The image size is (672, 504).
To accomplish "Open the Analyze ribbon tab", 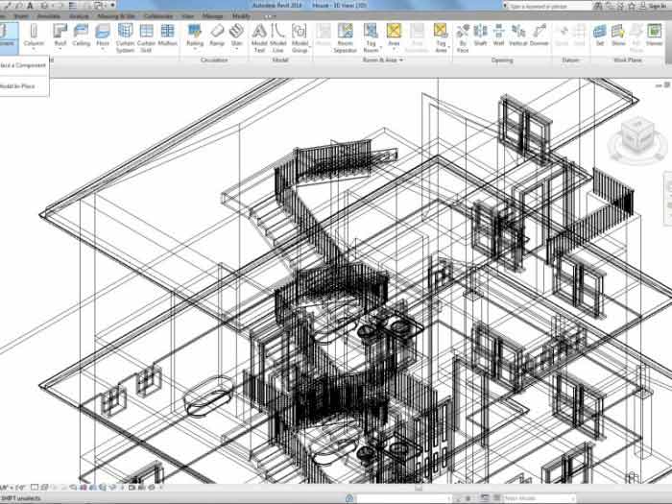I will click(x=79, y=16).
